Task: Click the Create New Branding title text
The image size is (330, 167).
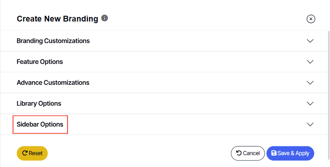Action: (x=57, y=19)
